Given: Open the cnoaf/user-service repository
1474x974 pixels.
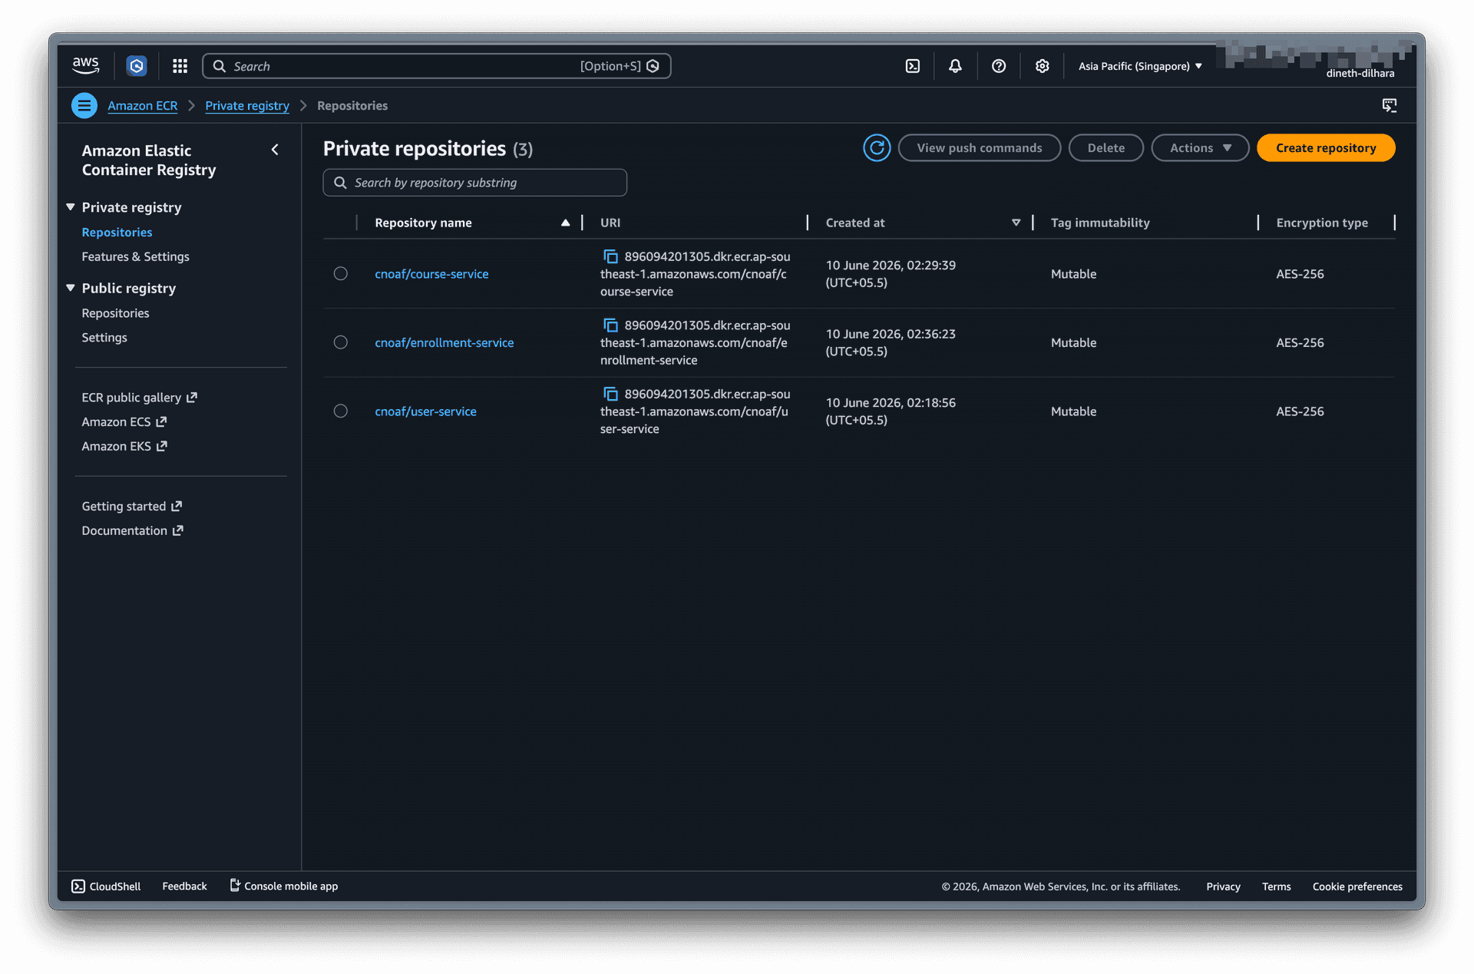Looking at the screenshot, I should 425,411.
